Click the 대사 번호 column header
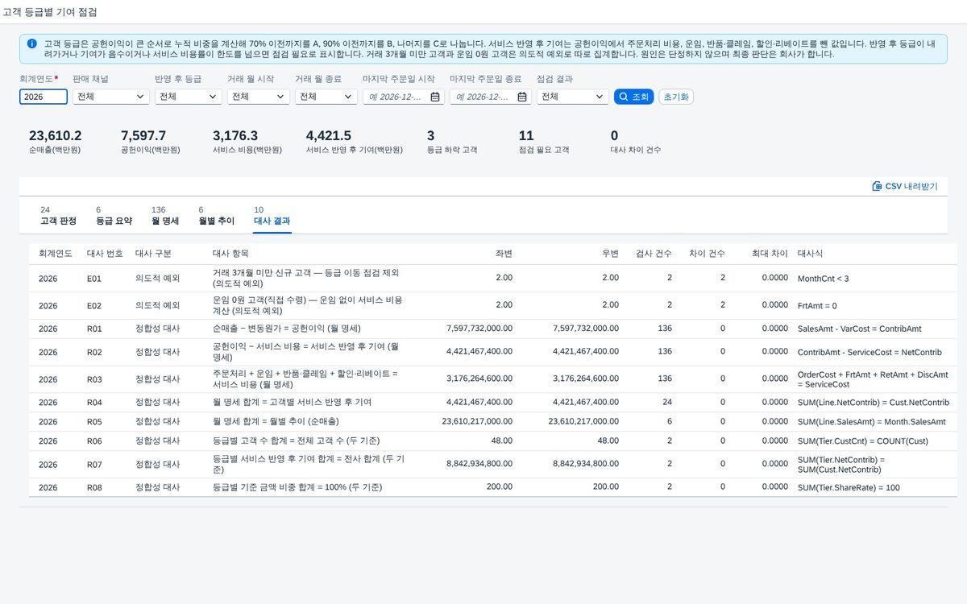Image resolution: width=967 pixels, height=604 pixels. click(105, 253)
